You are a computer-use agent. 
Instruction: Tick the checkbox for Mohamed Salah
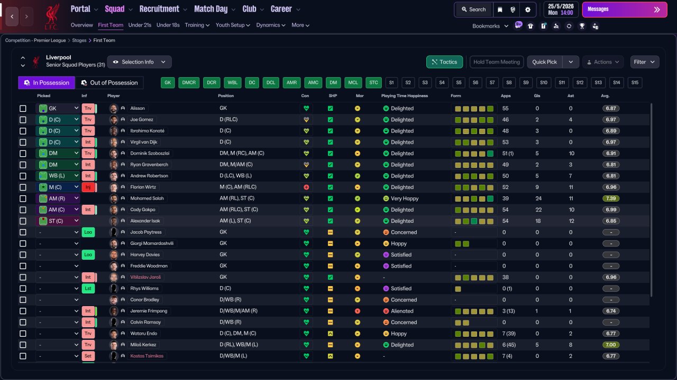click(x=23, y=198)
